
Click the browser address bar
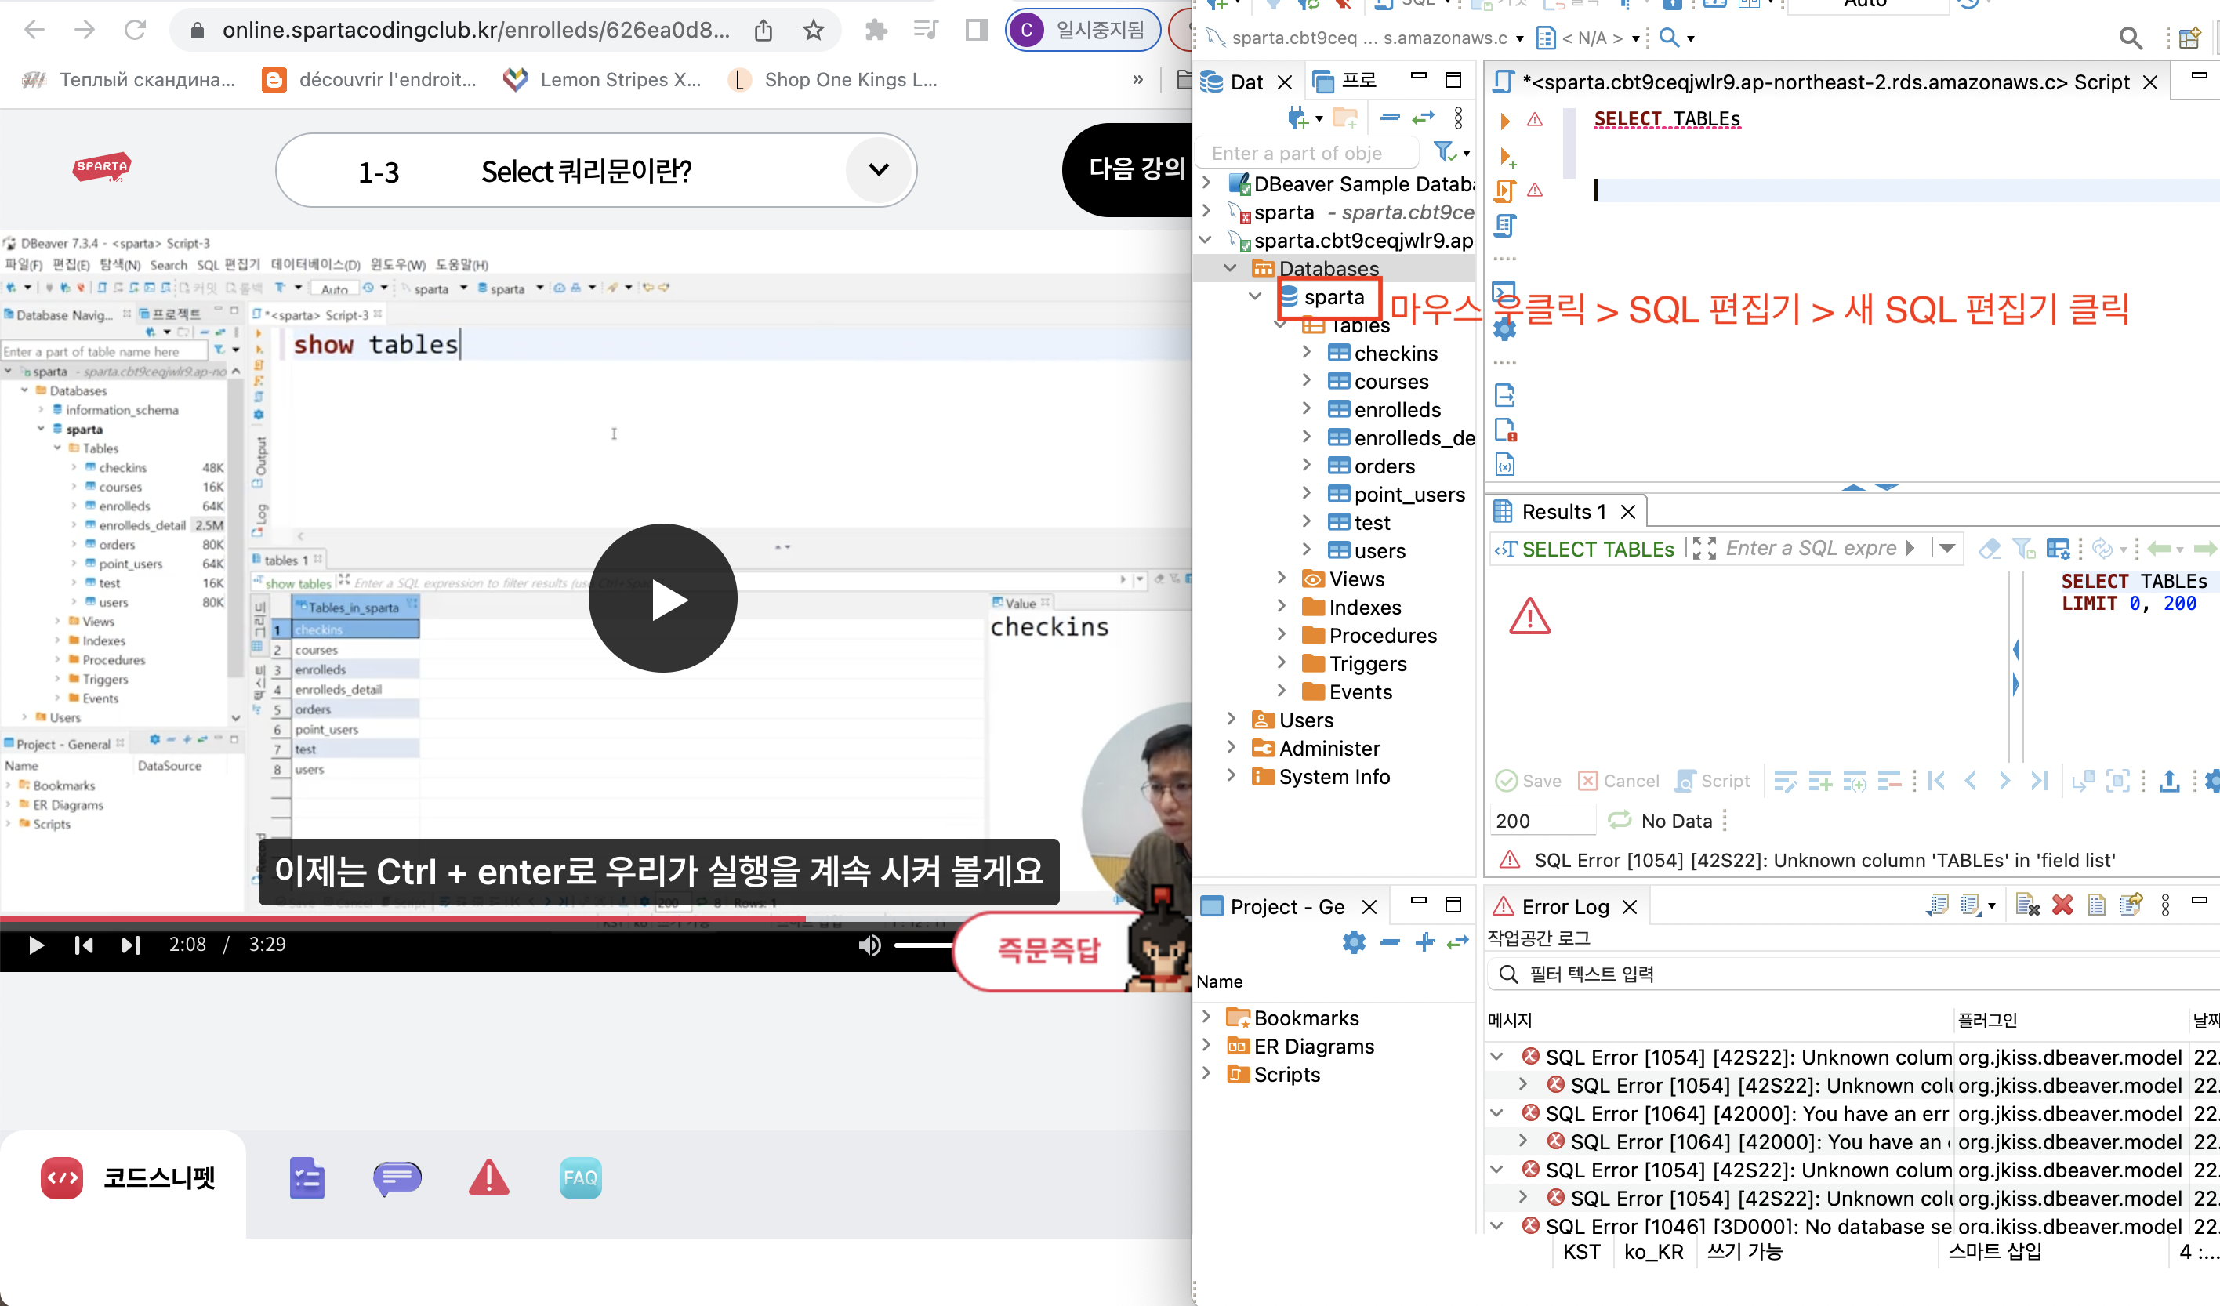476,30
